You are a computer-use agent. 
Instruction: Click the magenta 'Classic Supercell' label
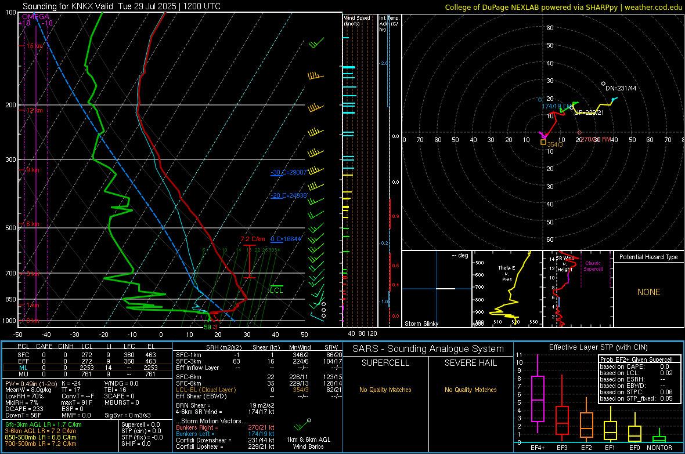tap(593, 266)
